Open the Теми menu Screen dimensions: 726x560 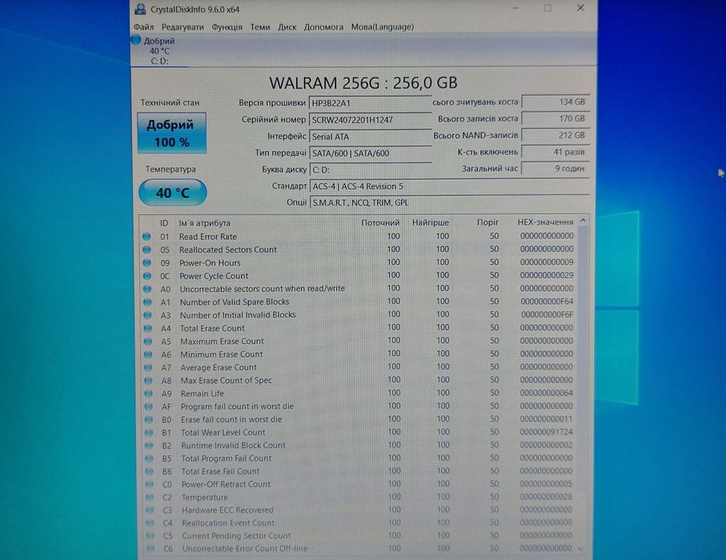[x=260, y=27]
